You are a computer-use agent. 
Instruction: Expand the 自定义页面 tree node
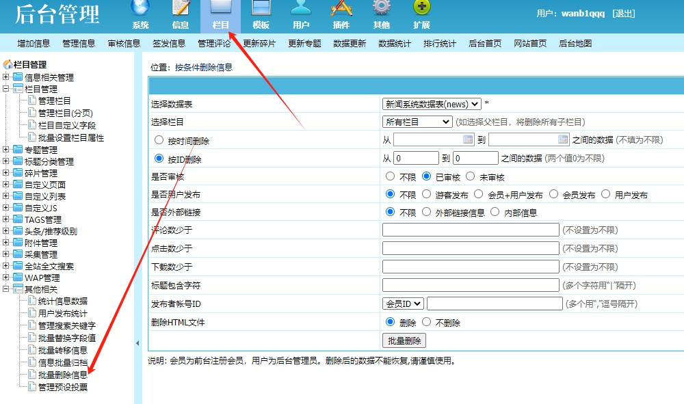(5, 185)
